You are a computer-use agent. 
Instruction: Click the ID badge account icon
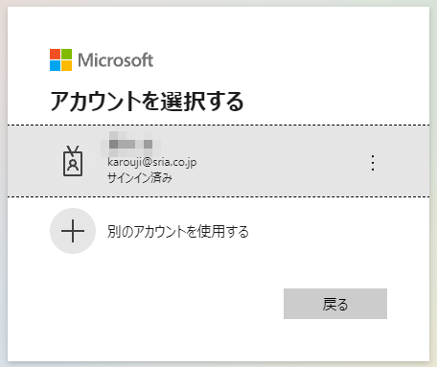pyautogui.click(x=73, y=161)
